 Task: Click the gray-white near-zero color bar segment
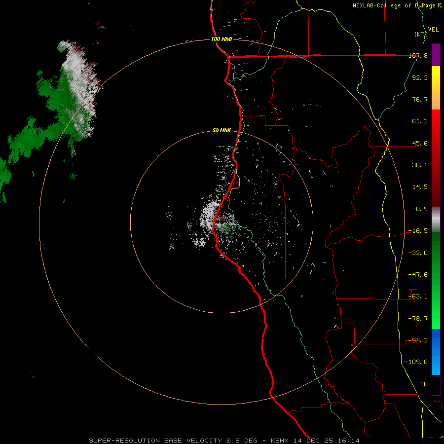(436, 220)
